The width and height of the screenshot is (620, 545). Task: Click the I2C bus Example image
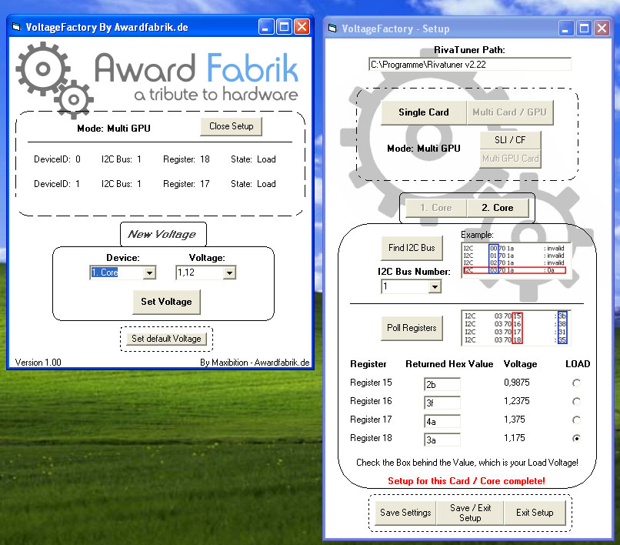(516, 259)
